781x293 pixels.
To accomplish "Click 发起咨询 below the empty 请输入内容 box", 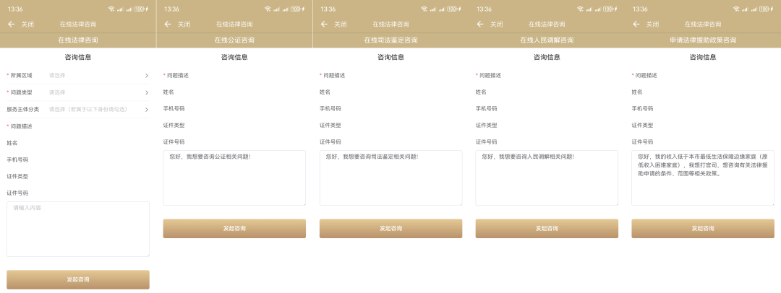I will point(78,279).
